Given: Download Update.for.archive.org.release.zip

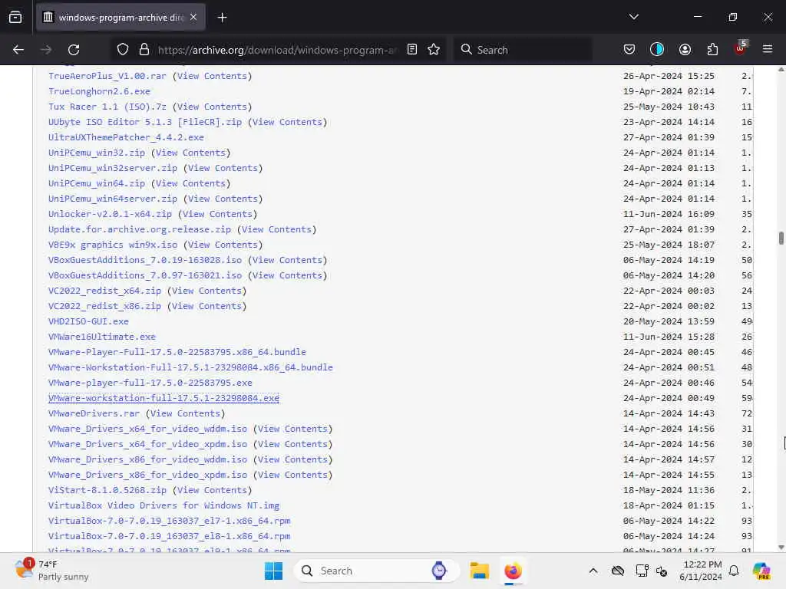Looking at the screenshot, I should [x=140, y=229].
